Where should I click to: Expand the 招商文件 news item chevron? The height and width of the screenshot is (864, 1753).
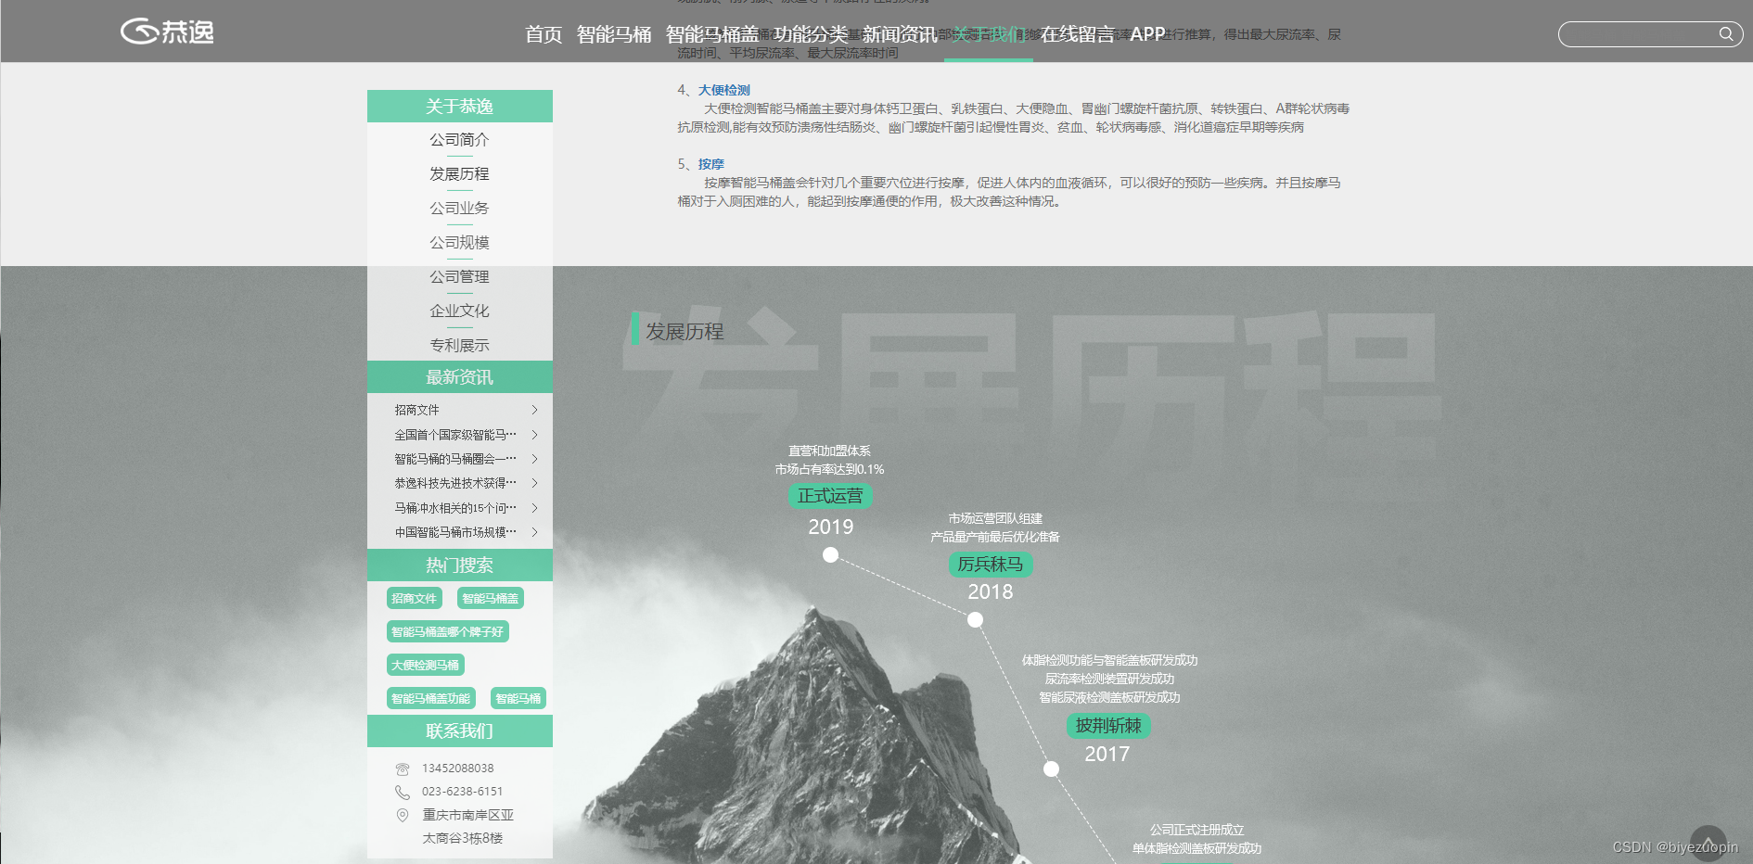[x=535, y=410]
